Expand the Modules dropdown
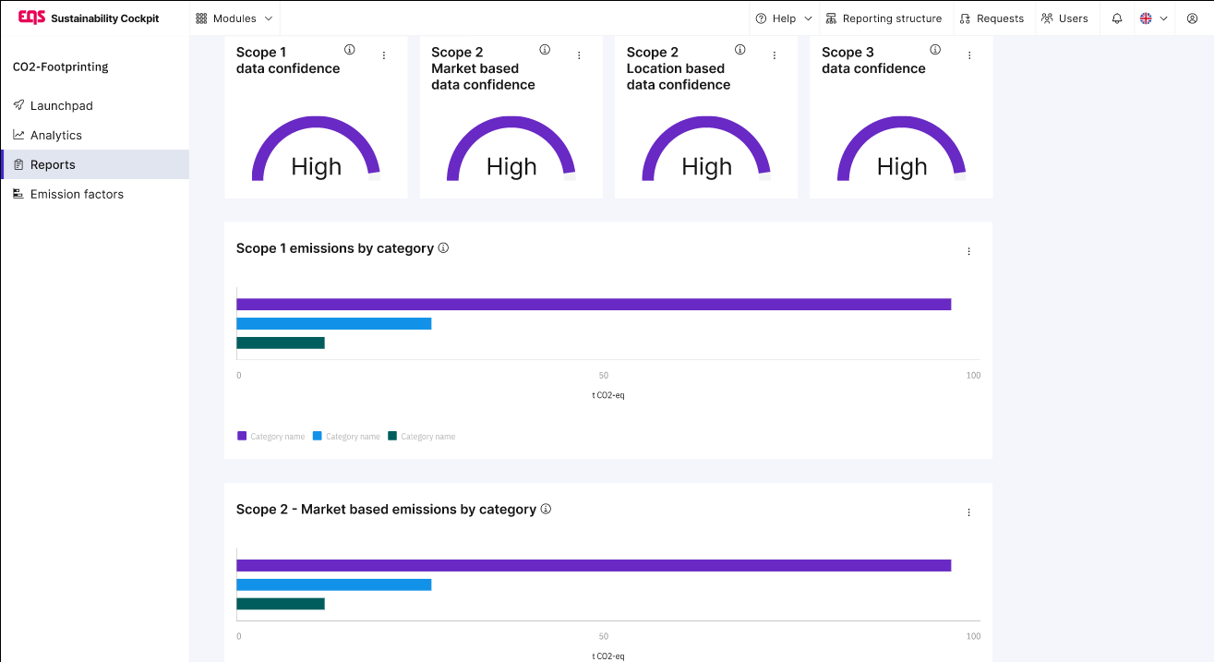1214x662 pixels. coord(234,18)
